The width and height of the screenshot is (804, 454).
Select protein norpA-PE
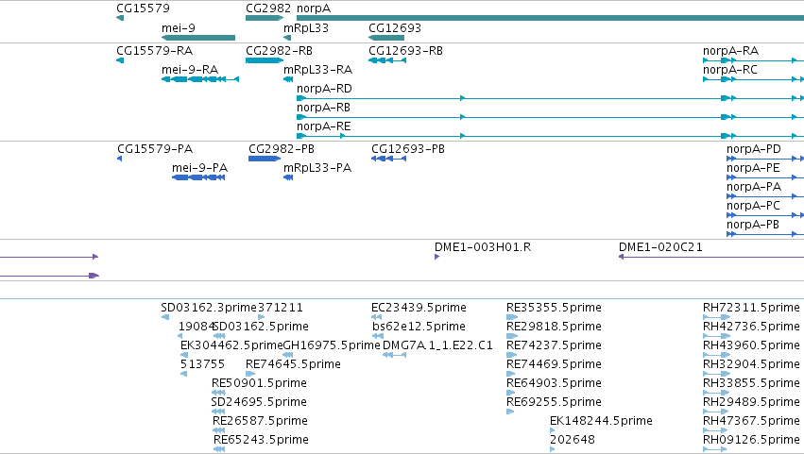(x=753, y=168)
